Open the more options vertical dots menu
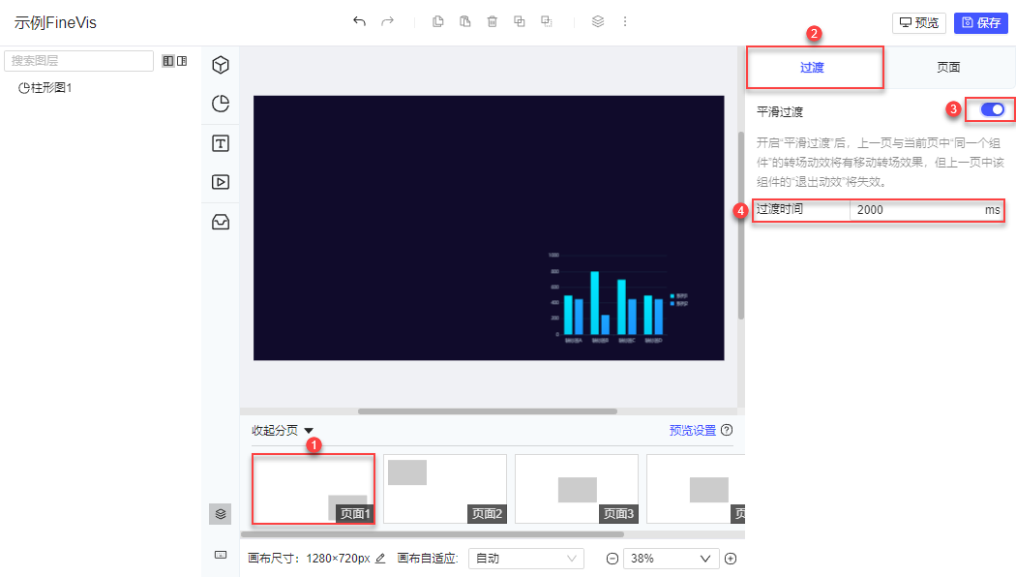1016x577 pixels. point(625,21)
